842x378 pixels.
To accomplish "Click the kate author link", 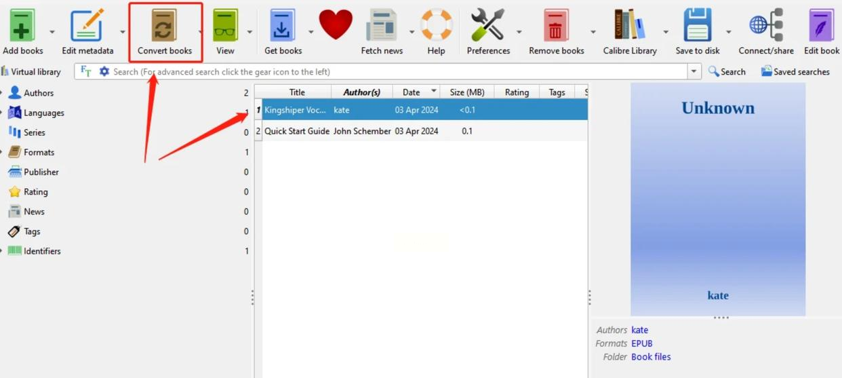I will (x=639, y=330).
